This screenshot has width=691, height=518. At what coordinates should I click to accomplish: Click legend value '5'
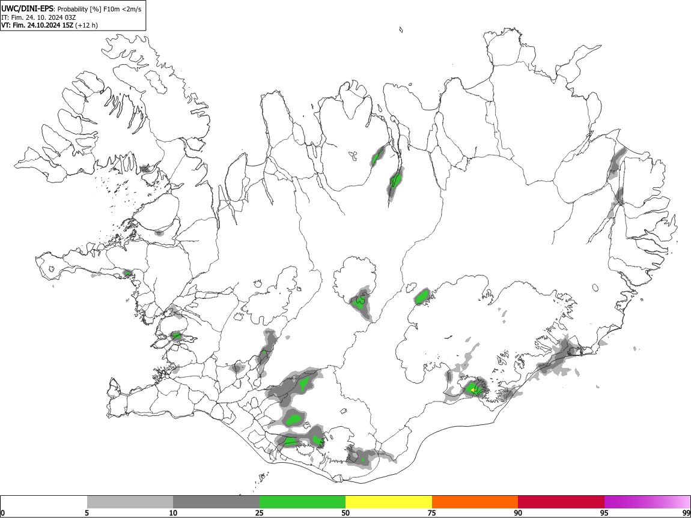click(87, 513)
